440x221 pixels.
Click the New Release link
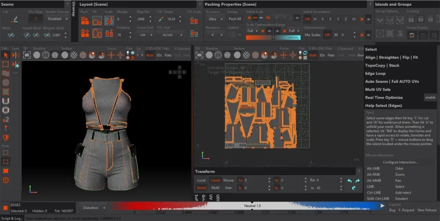[427, 210]
